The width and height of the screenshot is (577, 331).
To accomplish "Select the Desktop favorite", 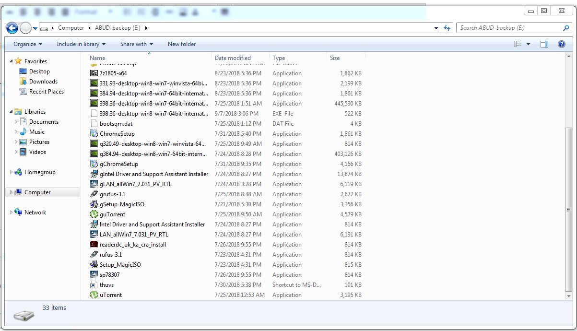I will pyautogui.click(x=39, y=71).
